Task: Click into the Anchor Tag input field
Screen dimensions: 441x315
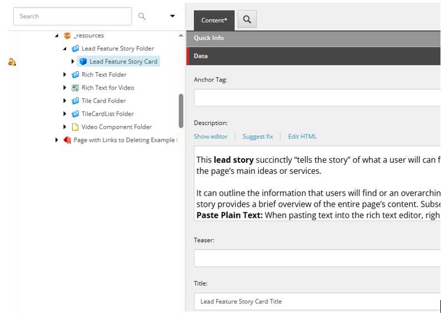Action: coord(317,98)
